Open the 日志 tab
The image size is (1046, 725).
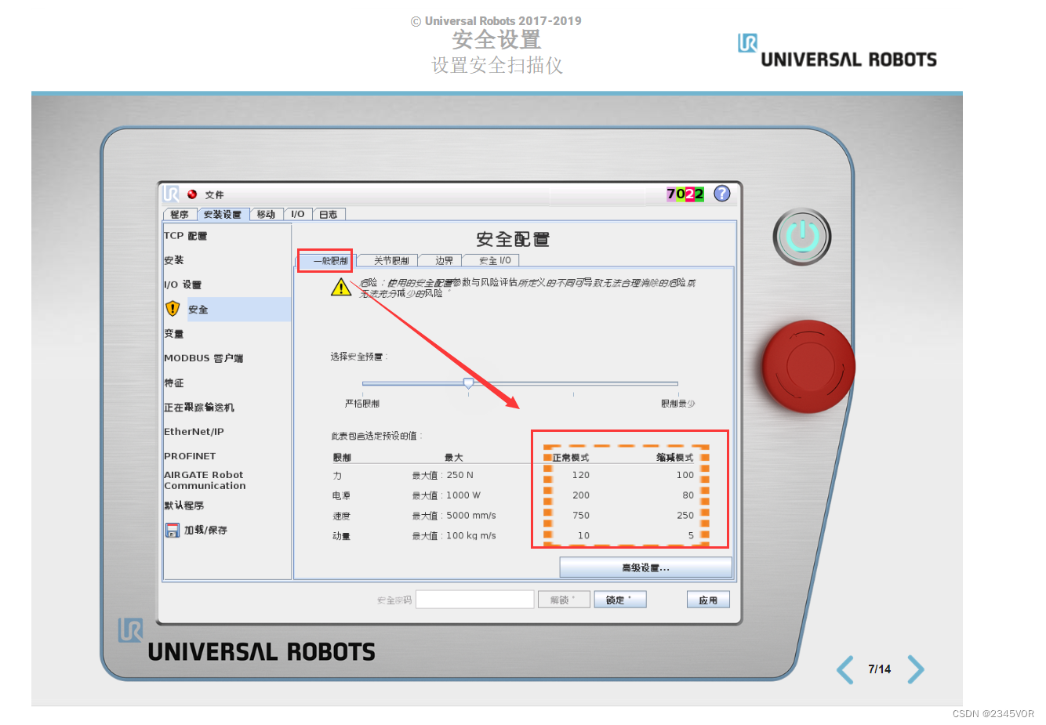coord(329,214)
